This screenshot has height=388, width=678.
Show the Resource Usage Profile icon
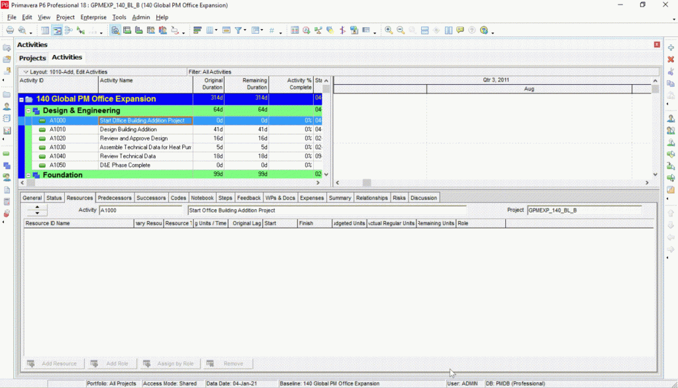point(163,30)
